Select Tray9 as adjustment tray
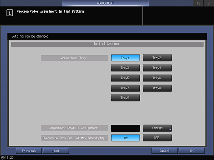This screenshot has height=160, width=214. pos(125,98)
